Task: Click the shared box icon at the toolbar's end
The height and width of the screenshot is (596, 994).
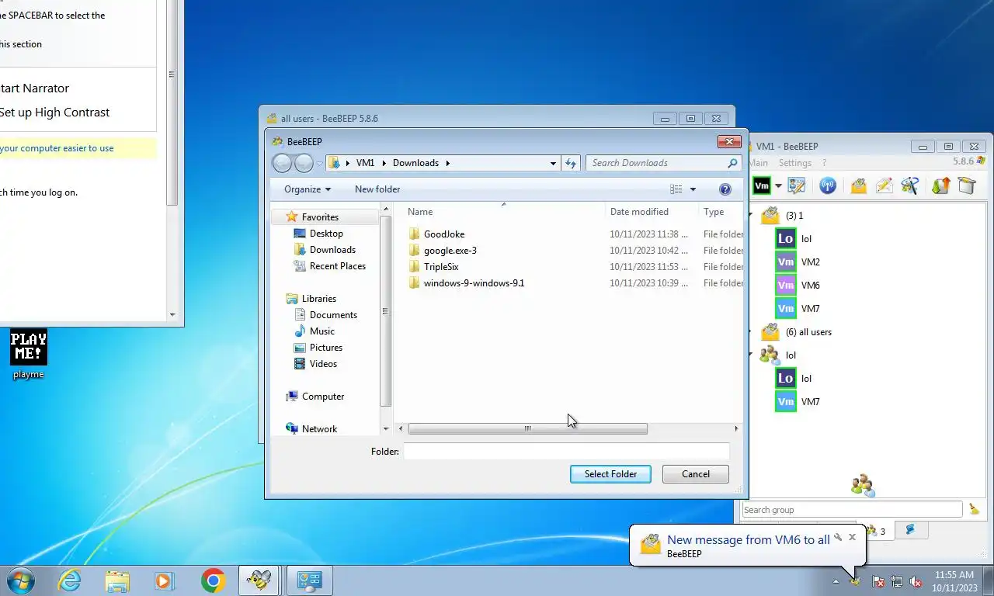Action: 967,186
